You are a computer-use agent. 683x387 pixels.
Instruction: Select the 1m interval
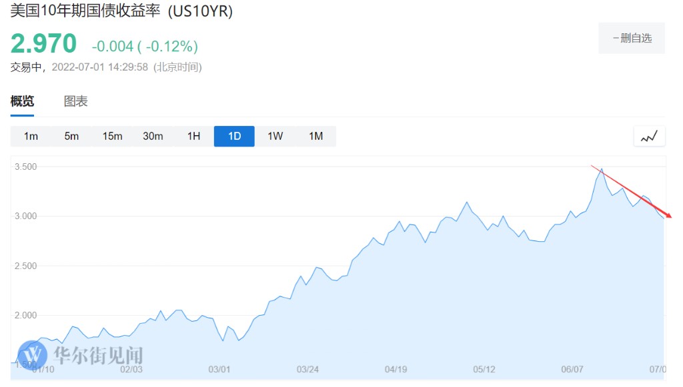click(31, 137)
